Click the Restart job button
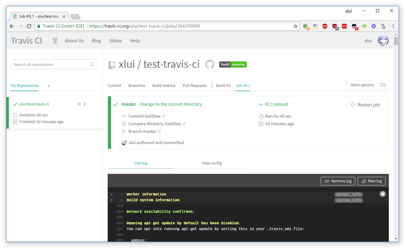The height and width of the screenshot is (248, 405). coord(365,105)
